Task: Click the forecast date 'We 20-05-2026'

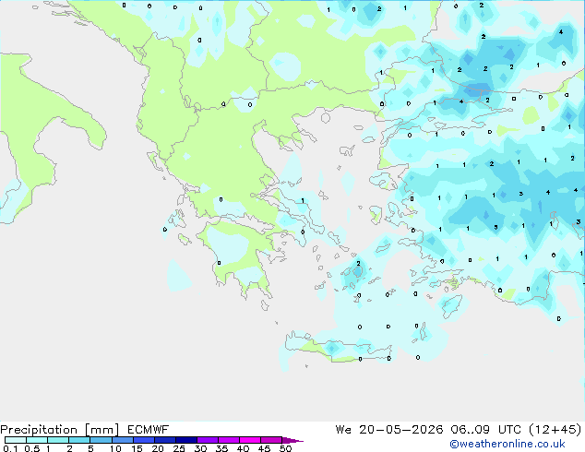Action: pyautogui.click(x=388, y=430)
